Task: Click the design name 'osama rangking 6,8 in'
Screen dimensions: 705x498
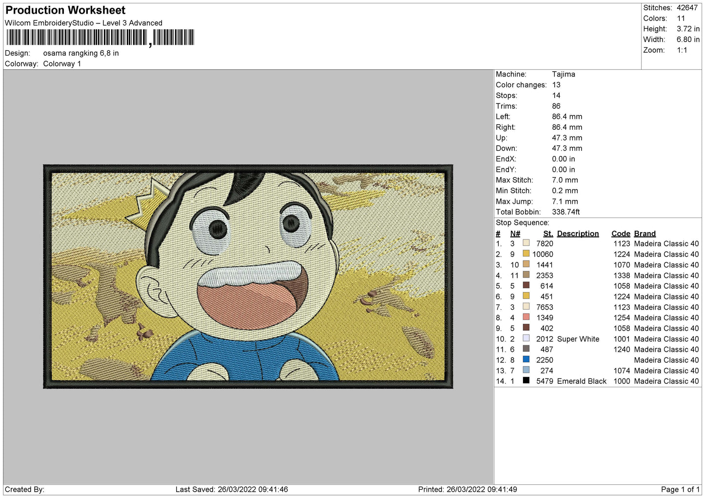Action: (81, 53)
